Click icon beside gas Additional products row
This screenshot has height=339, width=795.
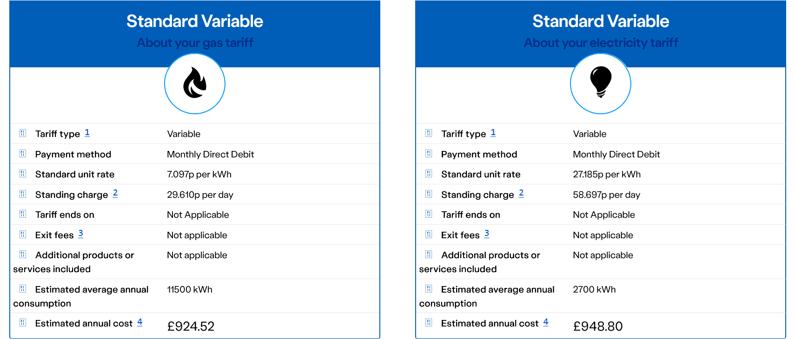[x=23, y=254]
